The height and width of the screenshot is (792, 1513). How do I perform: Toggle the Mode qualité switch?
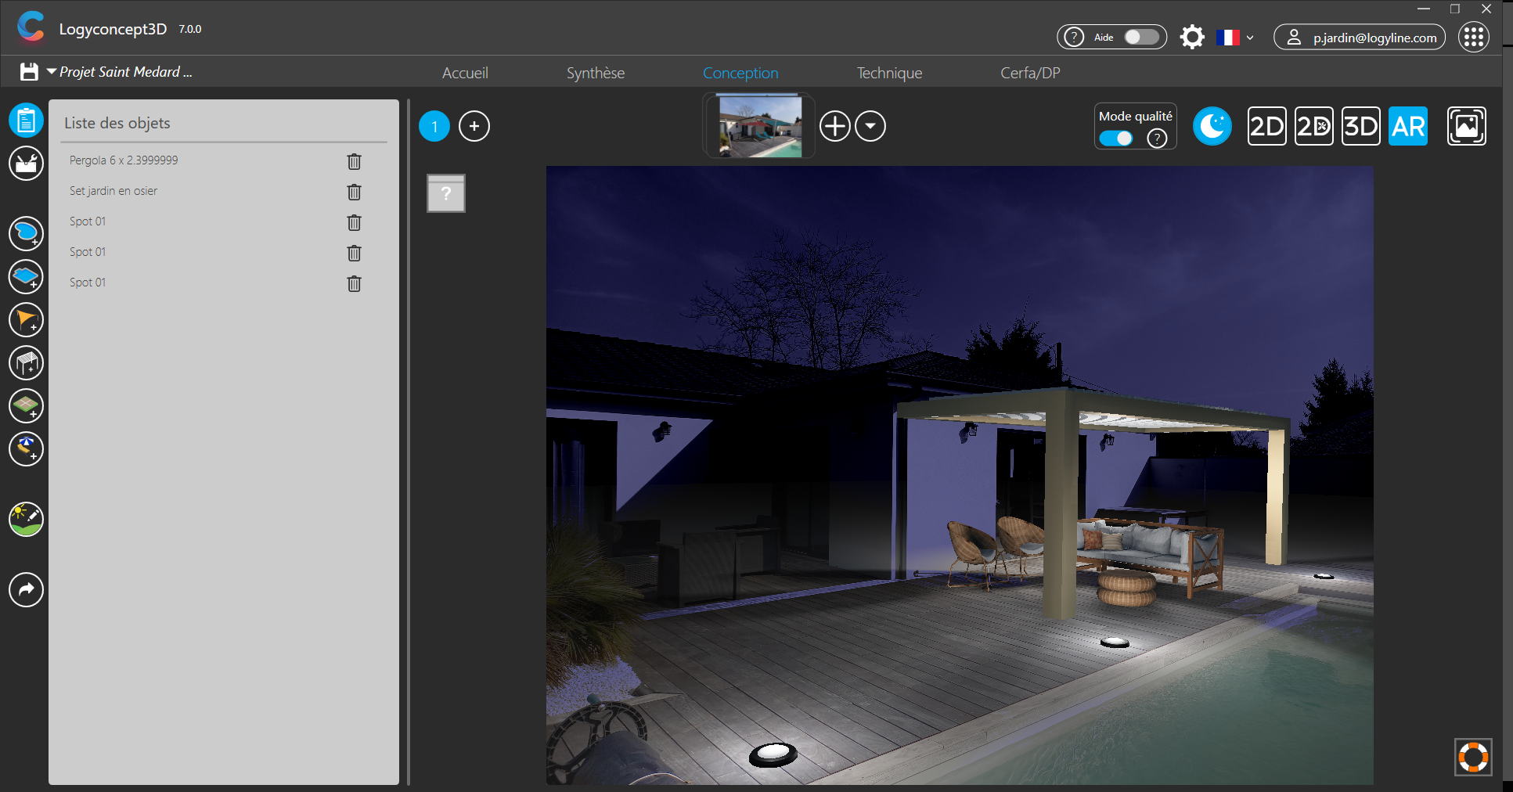coord(1116,139)
